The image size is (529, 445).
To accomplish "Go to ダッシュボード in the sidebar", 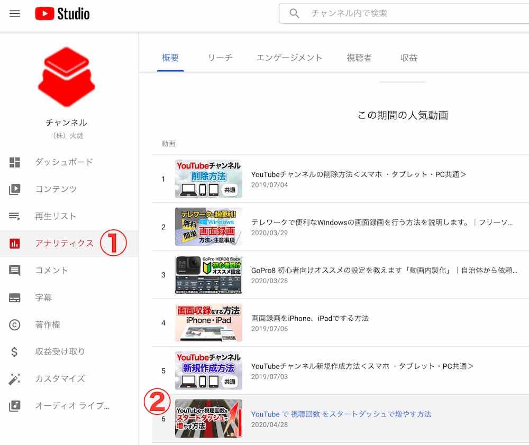I will pos(69,162).
